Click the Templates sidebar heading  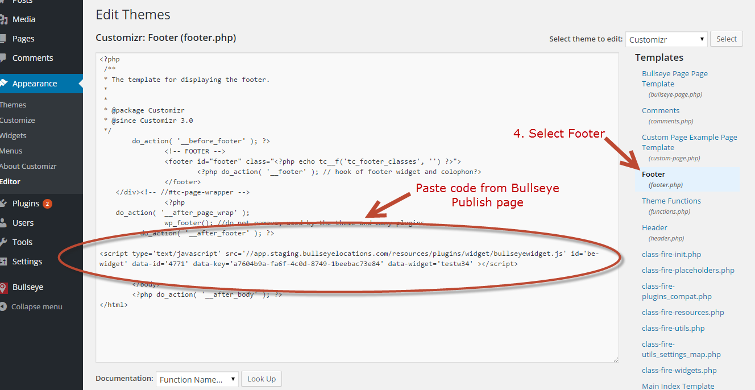pyautogui.click(x=659, y=57)
